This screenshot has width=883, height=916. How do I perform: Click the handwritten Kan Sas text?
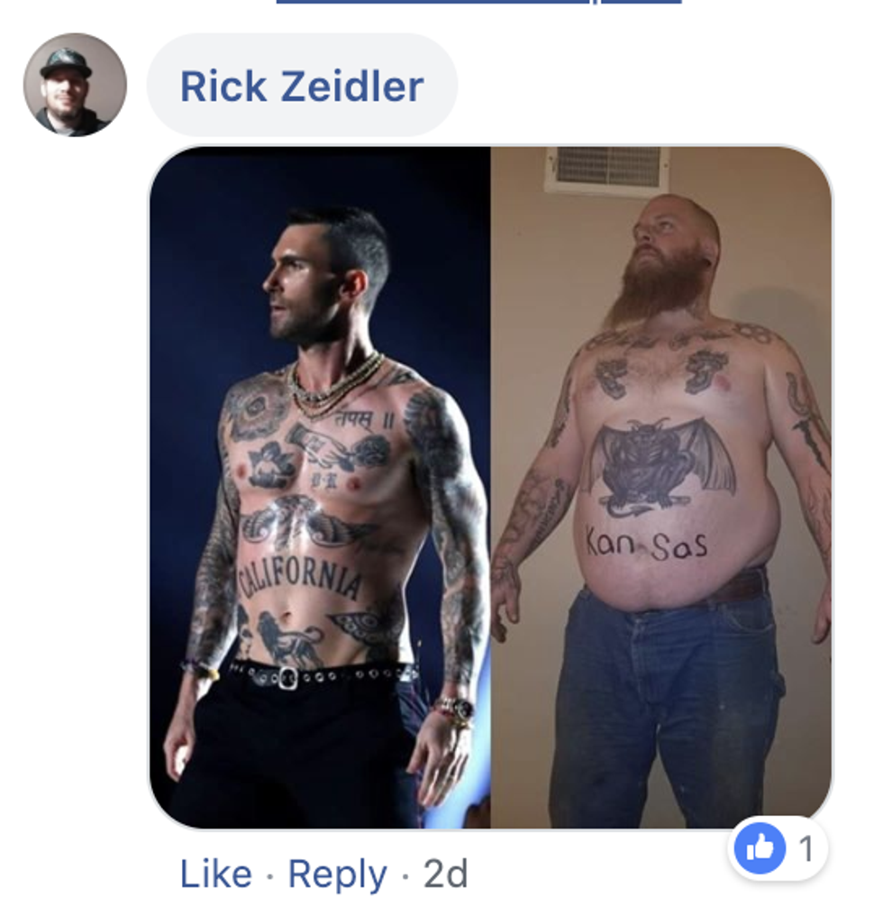point(646,544)
